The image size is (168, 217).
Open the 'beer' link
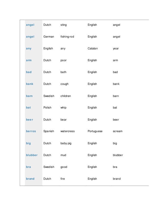coord(29,120)
